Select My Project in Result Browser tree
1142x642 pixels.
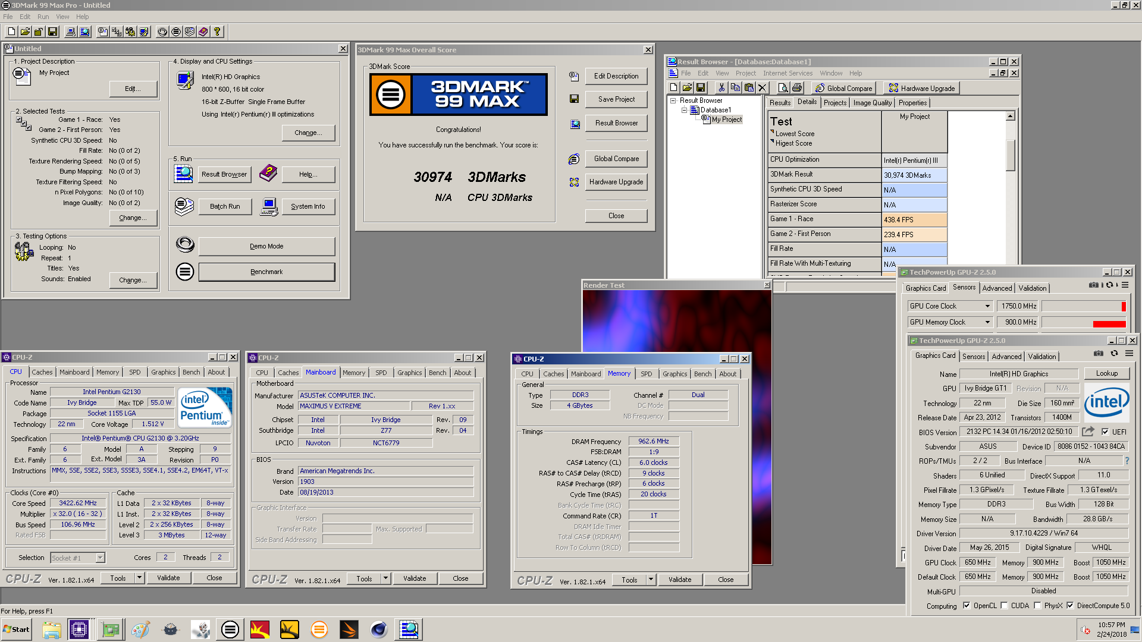point(727,119)
